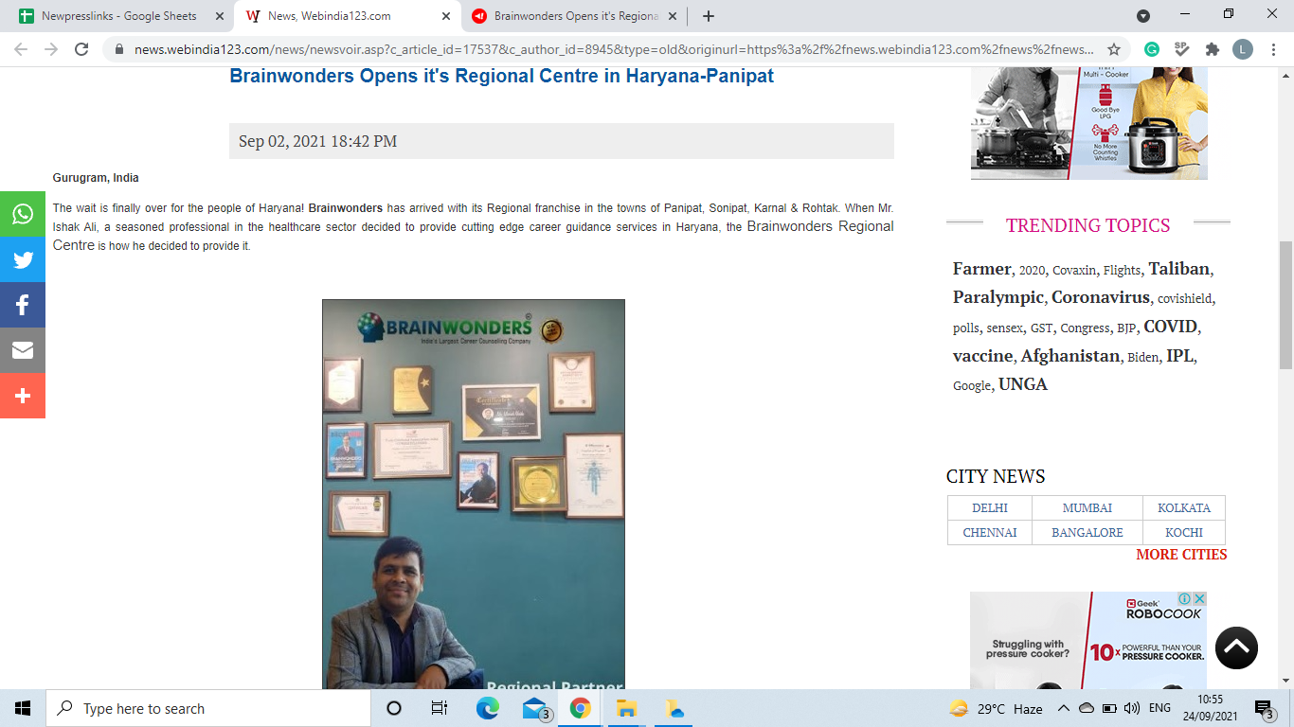Open CHENNAI city news
1294x727 pixels.
pos(990,533)
